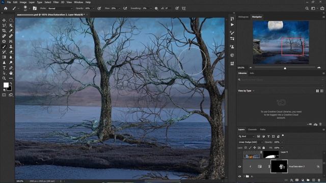Open the Window menu

click(x=78, y=2)
